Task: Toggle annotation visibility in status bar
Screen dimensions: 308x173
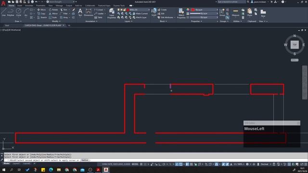Action: pyautogui.click(x=223, y=164)
